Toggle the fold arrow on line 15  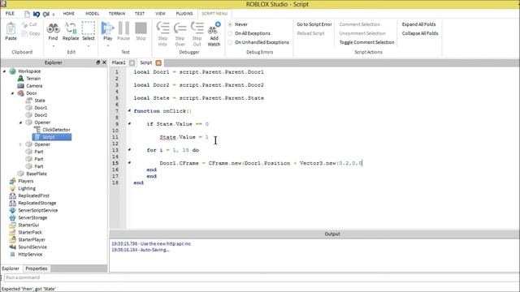(x=129, y=163)
